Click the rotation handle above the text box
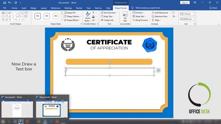This screenshot has width=221, height=124. [110, 62]
